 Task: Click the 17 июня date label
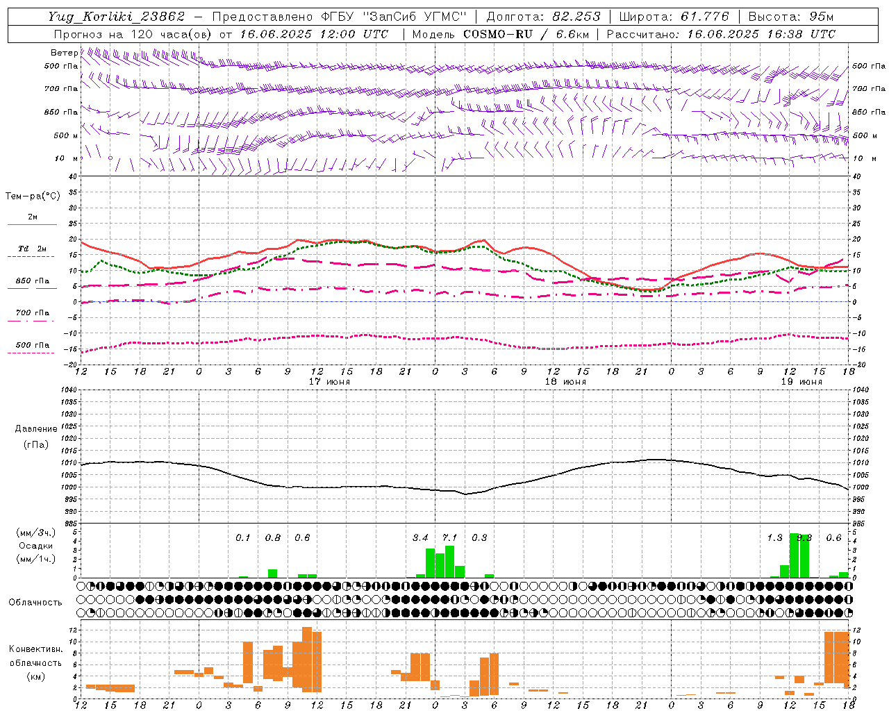(329, 382)
